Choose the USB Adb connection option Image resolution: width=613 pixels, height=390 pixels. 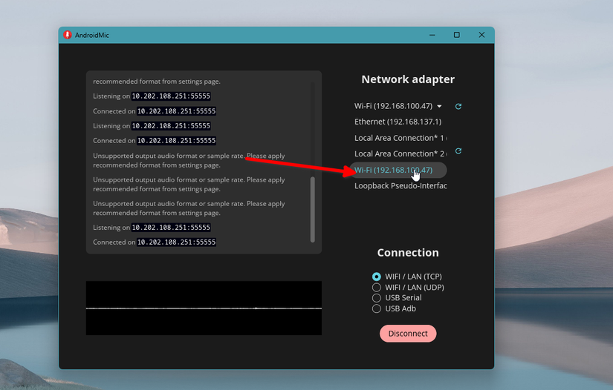(x=377, y=308)
